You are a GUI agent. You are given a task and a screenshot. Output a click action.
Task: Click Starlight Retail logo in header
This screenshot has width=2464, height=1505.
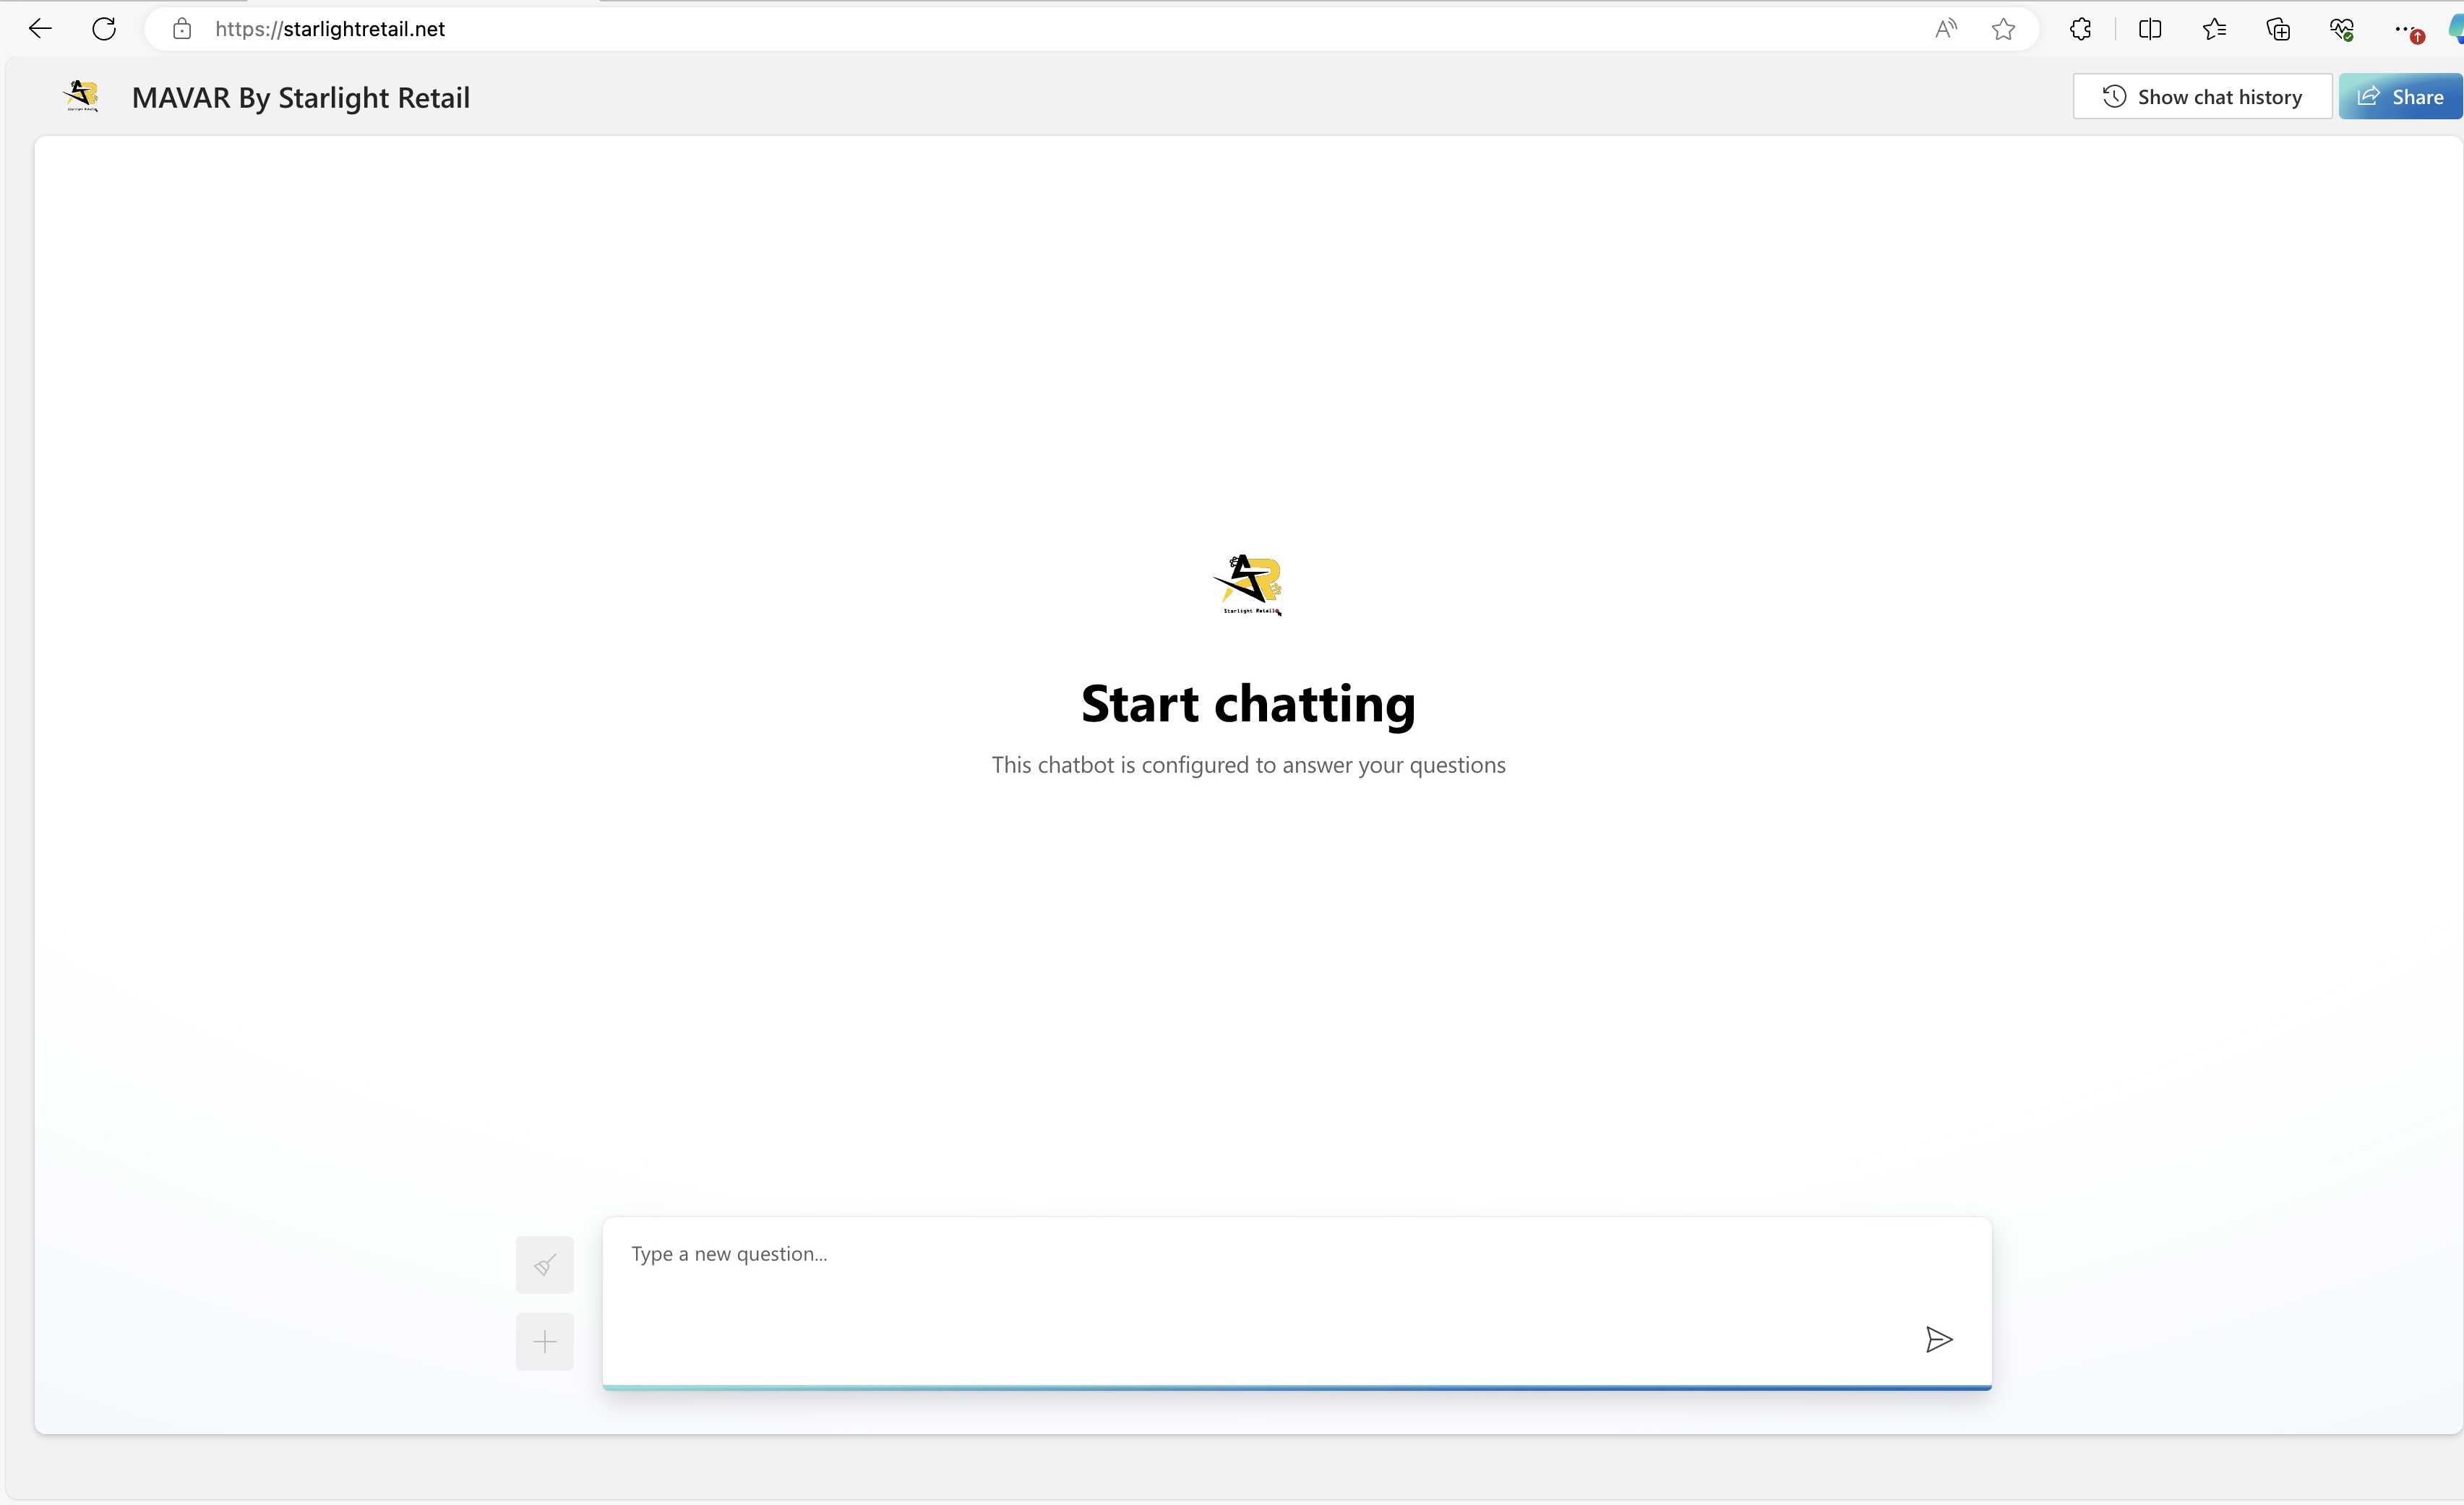(81, 96)
